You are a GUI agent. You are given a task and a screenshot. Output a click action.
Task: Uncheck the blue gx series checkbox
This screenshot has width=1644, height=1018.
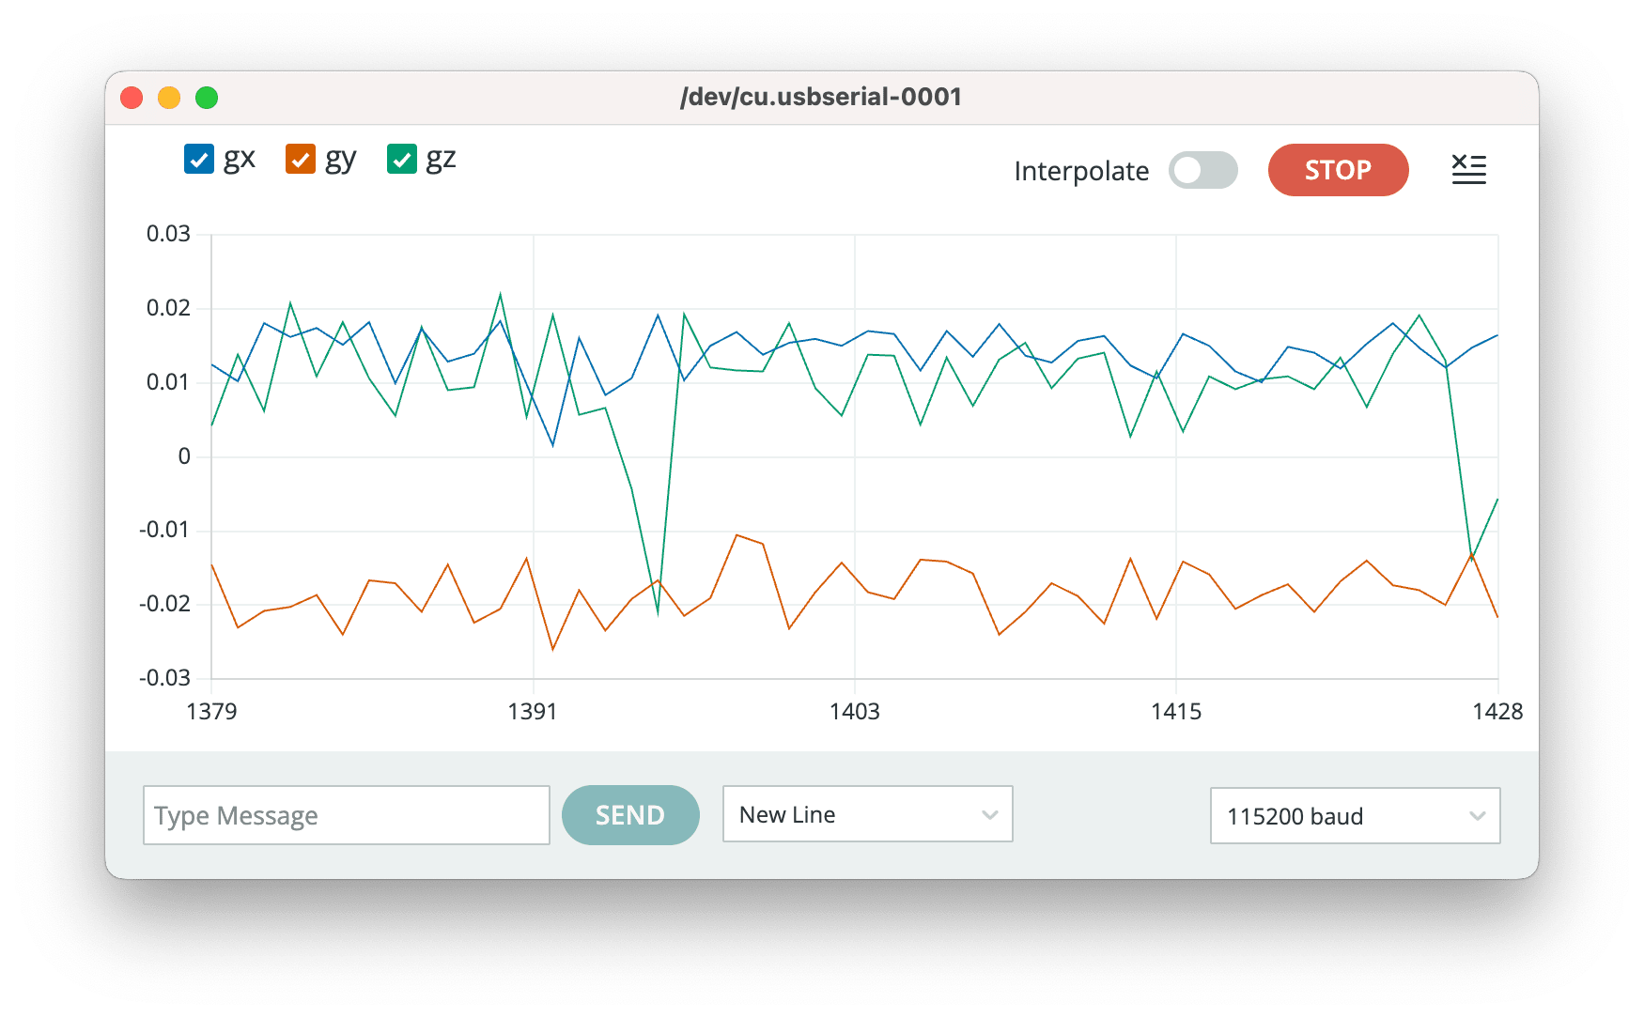[x=199, y=160]
